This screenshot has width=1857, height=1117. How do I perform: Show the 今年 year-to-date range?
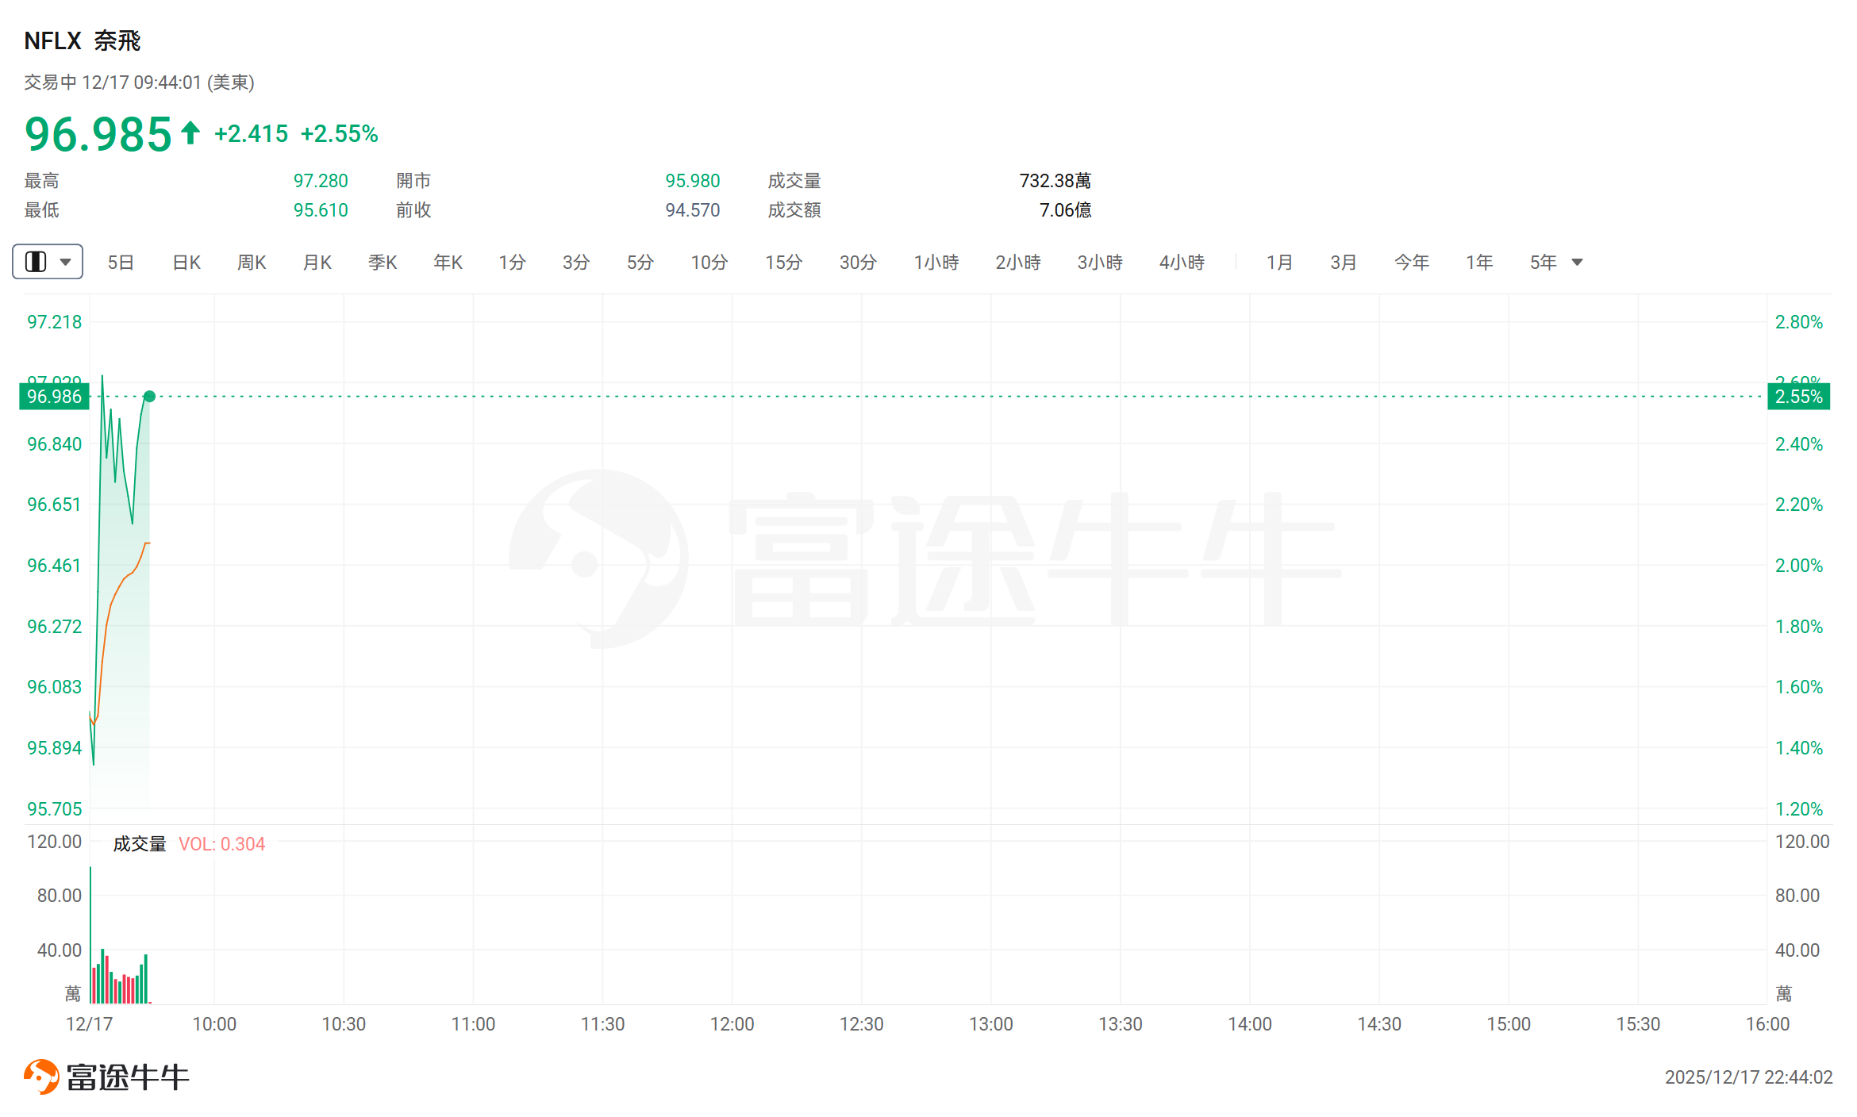[1411, 262]
